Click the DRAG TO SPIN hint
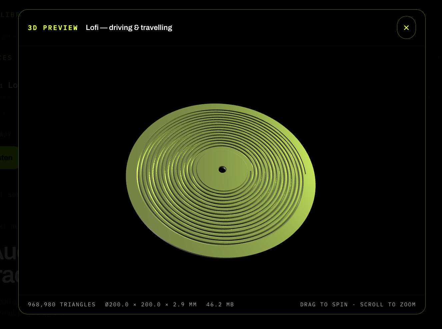The width and height of the screenshot is (442, 329). (324, 304)
